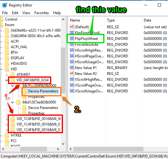This screenshot has height=159, width=168.
Task: Select the ForceAbsolute value icon
Action: [72, 45]
